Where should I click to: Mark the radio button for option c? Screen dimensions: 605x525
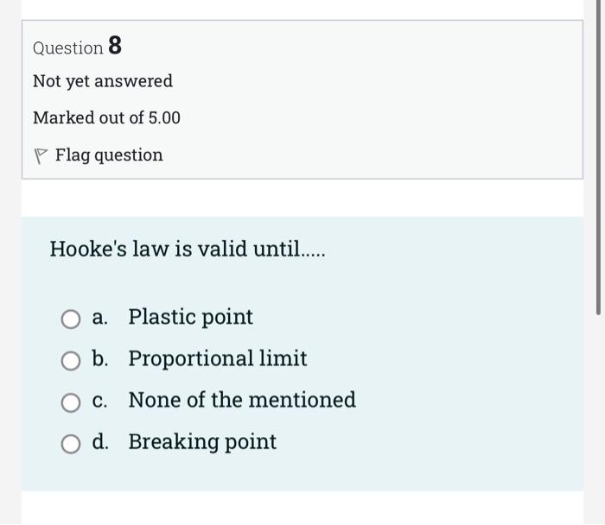point(71,402)
